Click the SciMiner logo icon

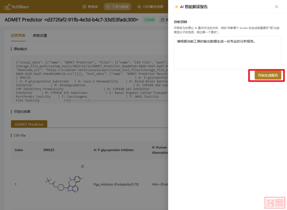point(7,7)
